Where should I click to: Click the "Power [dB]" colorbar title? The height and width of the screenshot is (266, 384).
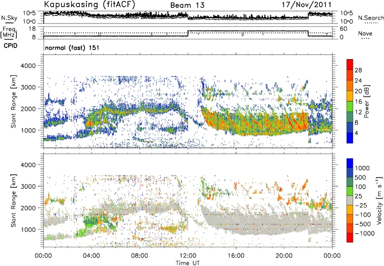point(366,101)
